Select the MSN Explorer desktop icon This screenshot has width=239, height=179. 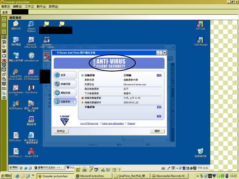click(16, 105)
